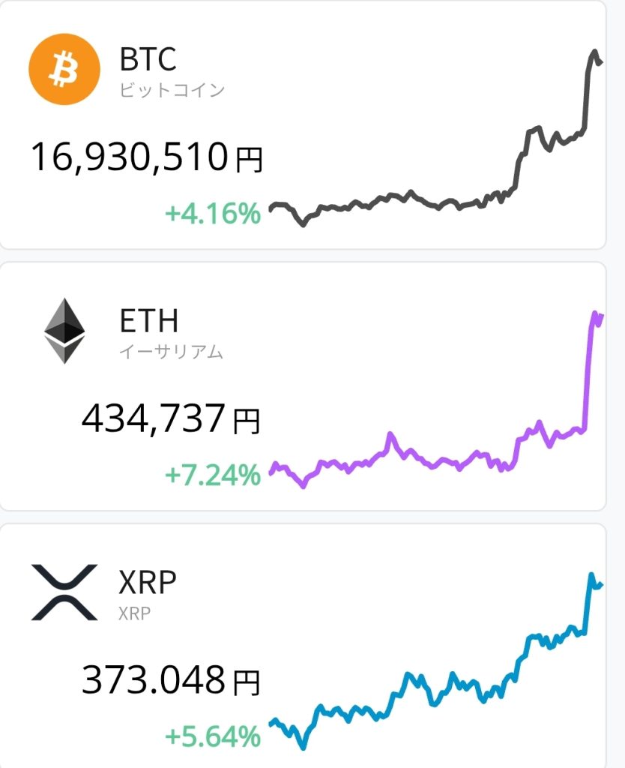
Task: Click the orange Bitcoin logo icon
Action: click(64, 70)
